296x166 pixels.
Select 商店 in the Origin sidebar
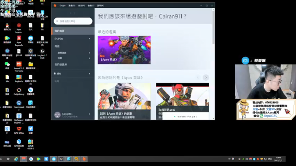coord(57,46)
